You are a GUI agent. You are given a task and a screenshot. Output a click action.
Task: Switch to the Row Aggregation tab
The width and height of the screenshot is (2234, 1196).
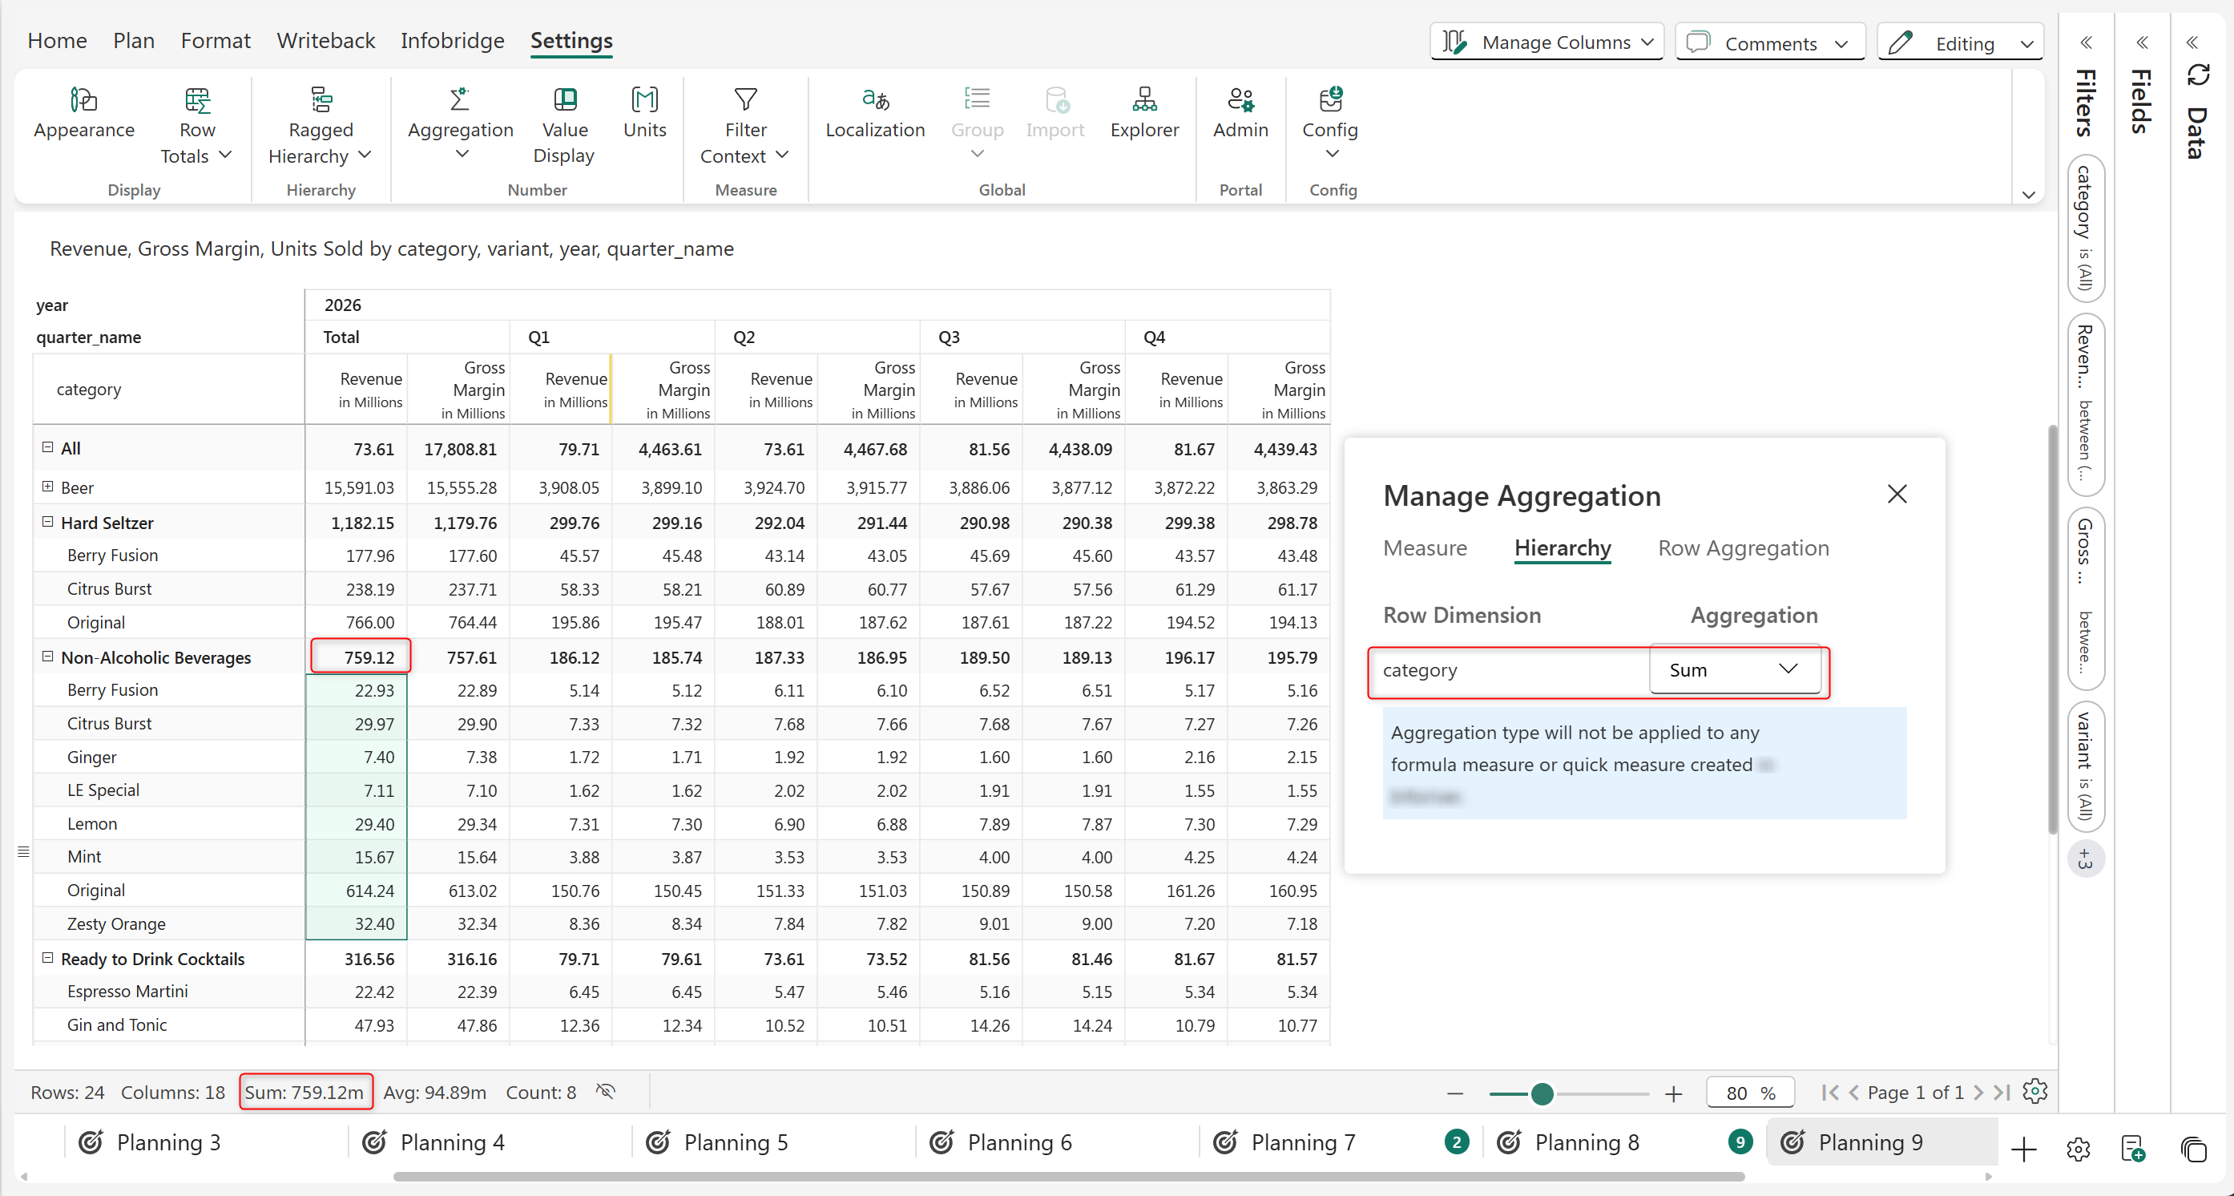tap(1743, 548)
